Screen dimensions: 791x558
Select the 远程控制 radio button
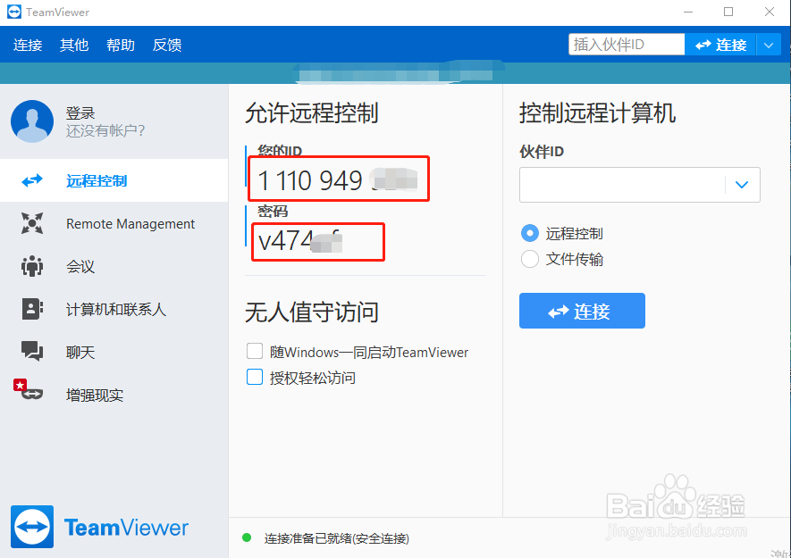click(x=530, y=233)
